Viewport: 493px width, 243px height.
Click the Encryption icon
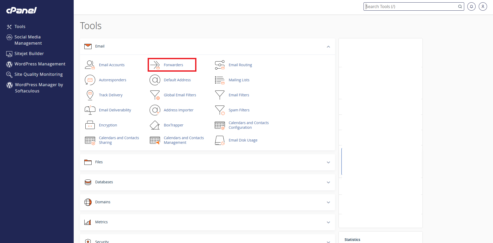pos(90,125)
